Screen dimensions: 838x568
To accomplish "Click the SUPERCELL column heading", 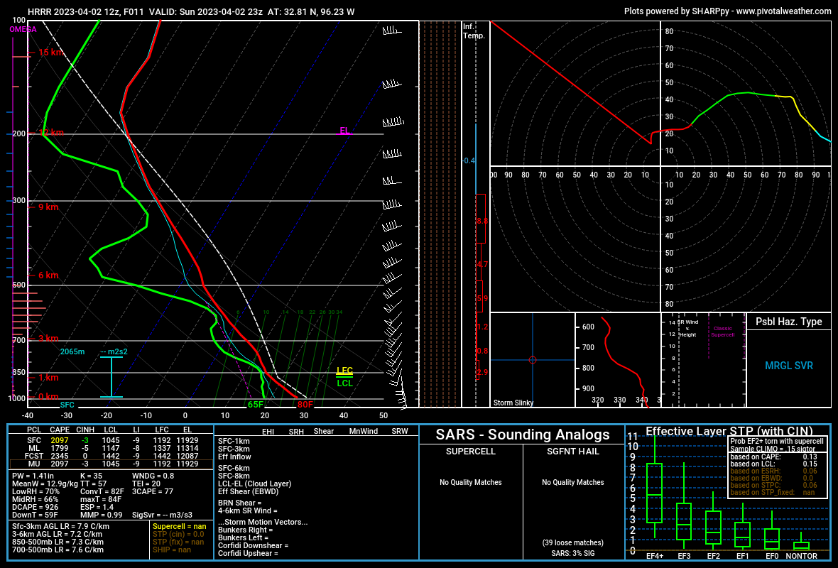I will (471, 452).
